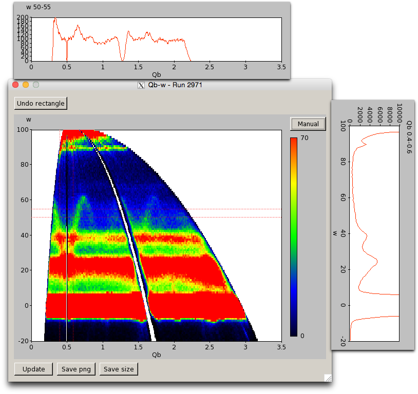Click the 'Qb 0.4-0.6' rotated plot title
Viewport: 418px width, 394px height.
[409, 137]
